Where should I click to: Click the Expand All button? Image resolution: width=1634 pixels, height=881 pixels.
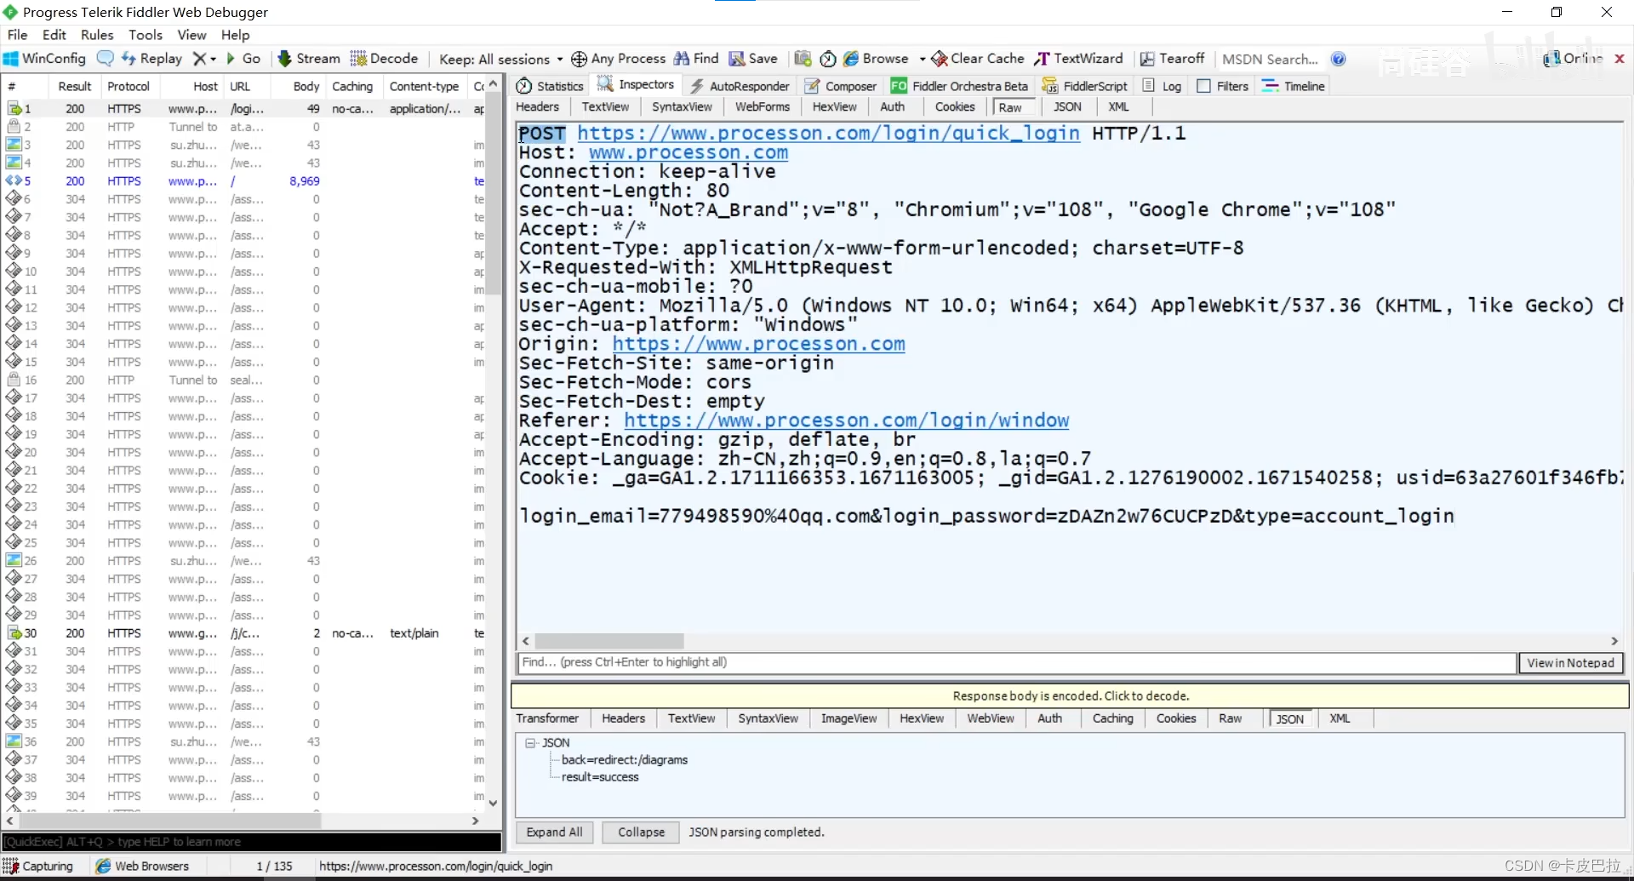[554, 832]
